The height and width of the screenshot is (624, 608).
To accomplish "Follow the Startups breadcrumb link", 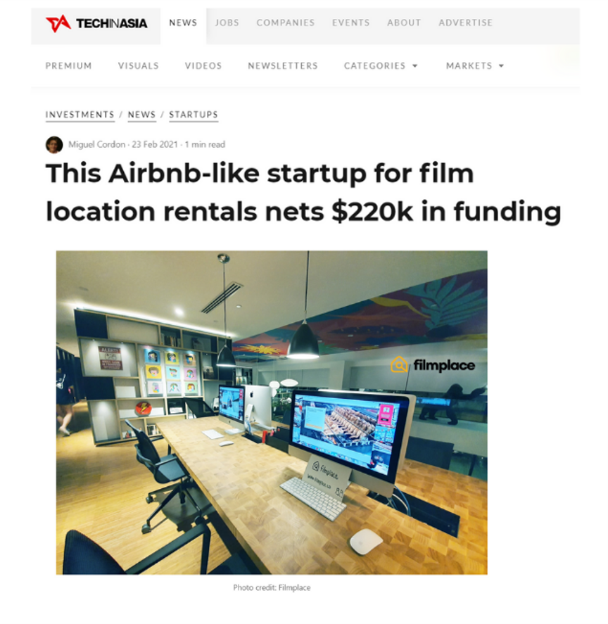I will pos(194,115).
